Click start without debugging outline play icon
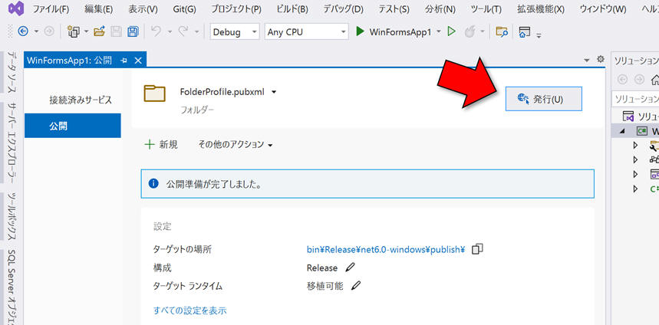The image size is (659, 325). [452, 32]
